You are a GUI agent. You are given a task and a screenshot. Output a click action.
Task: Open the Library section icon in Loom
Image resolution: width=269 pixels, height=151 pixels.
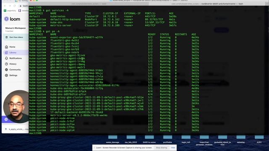[7, 52]
